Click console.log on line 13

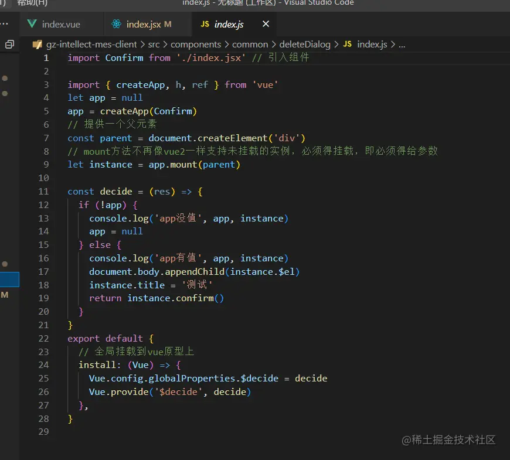(x=119, y=219)
